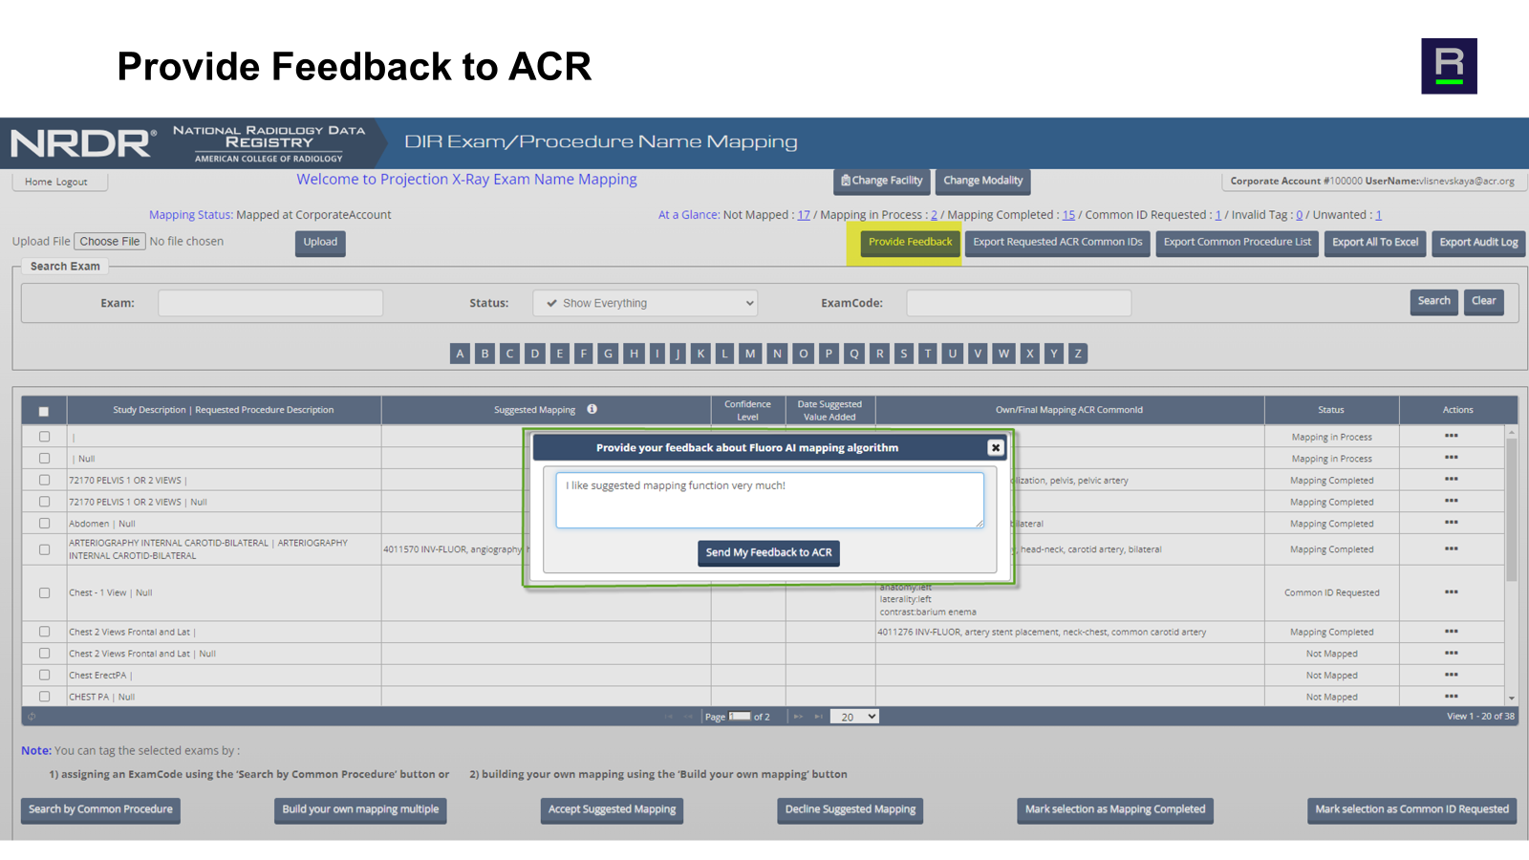Click the ExamCode input field
Viewport: 1529px width, 860px height.
tap(1019, 303)
